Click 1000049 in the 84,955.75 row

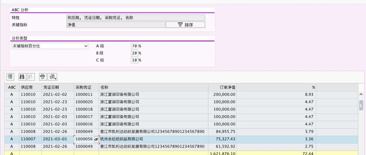click(86, 132)
